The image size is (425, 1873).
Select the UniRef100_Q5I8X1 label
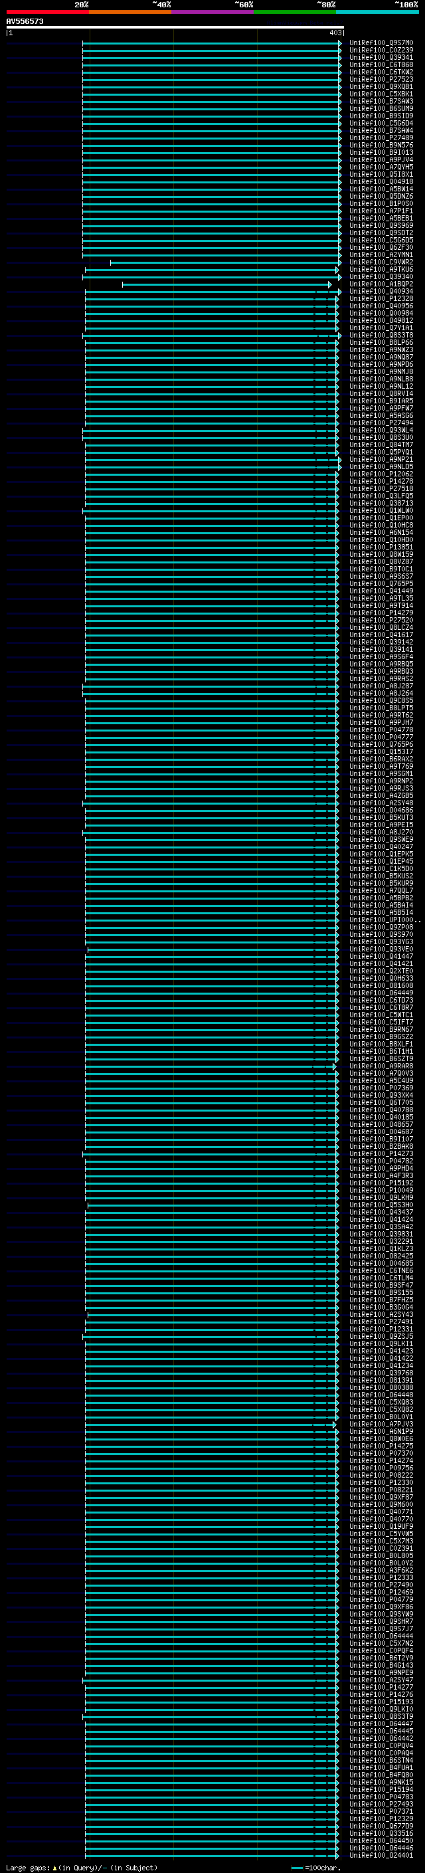[x=381, y=175]
